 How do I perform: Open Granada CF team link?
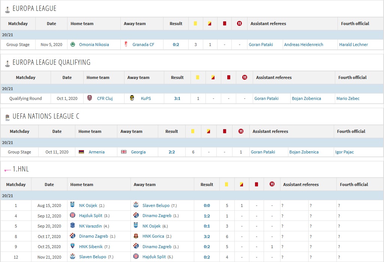pyautogui.click(x=143, y=45)
